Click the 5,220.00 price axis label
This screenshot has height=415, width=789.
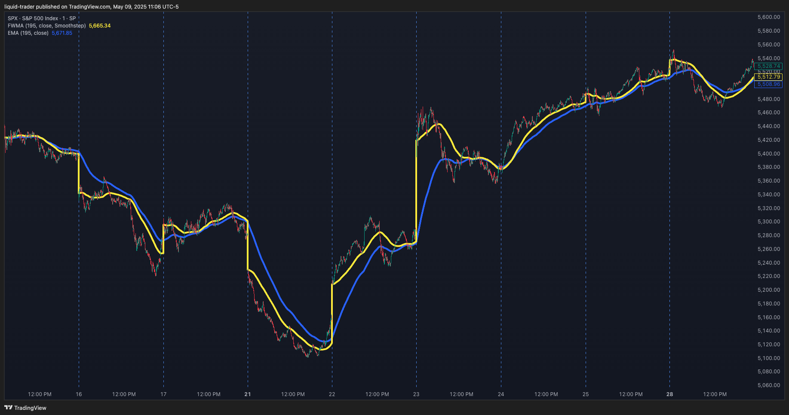pyautogui.click(x=769, y=276)
